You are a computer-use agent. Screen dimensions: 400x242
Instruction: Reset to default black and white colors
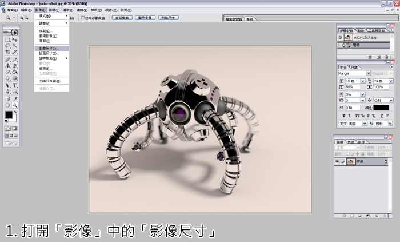point(6,121)
